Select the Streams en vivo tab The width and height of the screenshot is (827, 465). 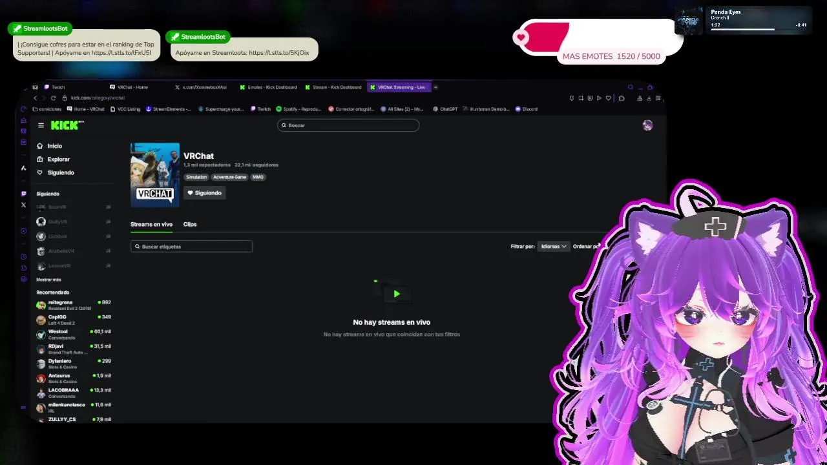click(x=151, y=224)
